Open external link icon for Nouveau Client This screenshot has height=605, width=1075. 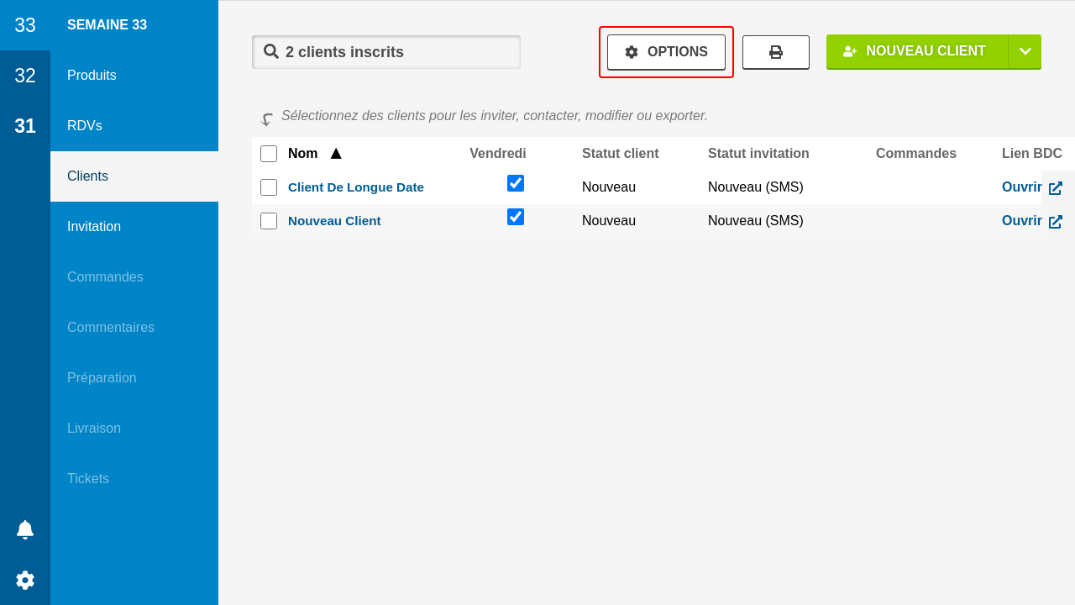coord(1056,222)
